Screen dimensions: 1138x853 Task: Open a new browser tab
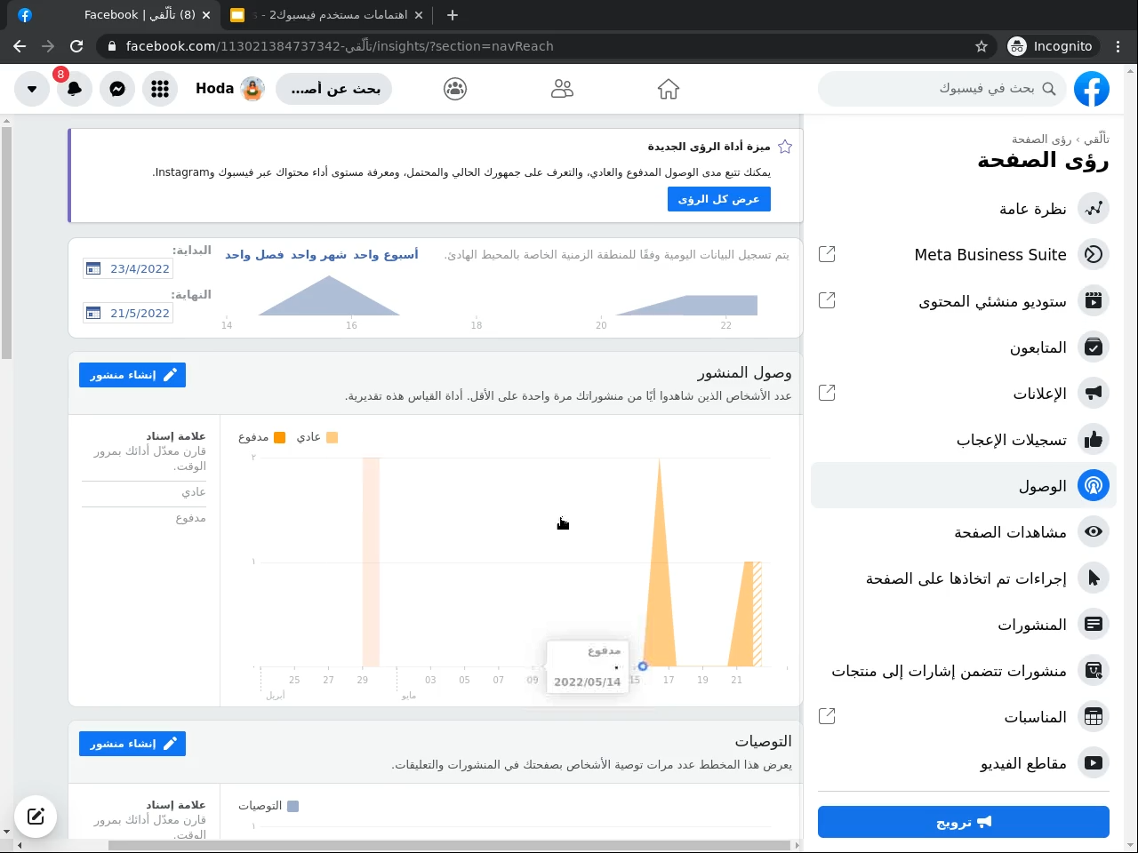click(453, 15)
